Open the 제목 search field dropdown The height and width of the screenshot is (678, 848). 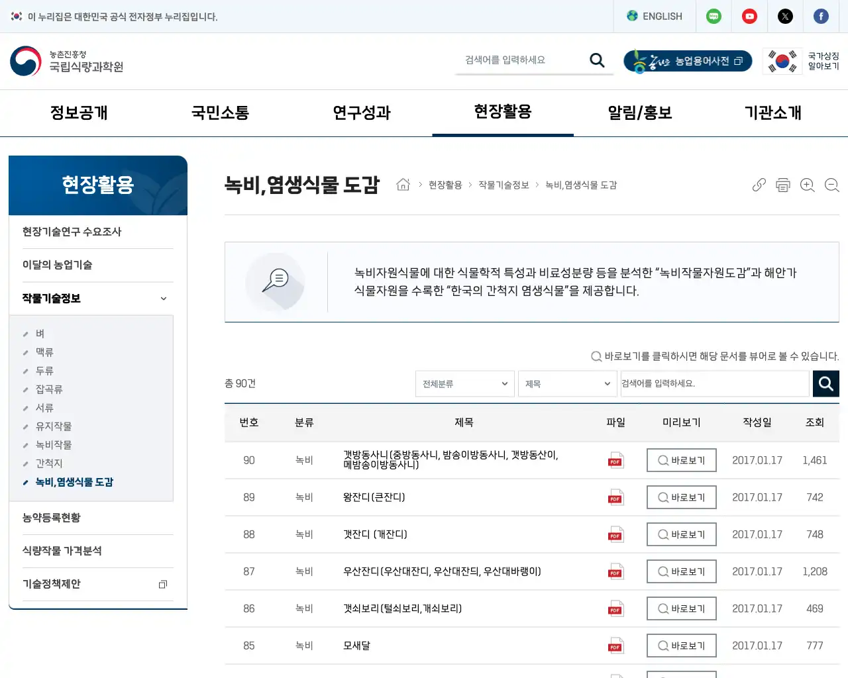(567, 383)
